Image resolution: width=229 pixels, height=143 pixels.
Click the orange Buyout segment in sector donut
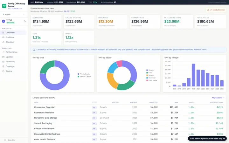[112, 81]
